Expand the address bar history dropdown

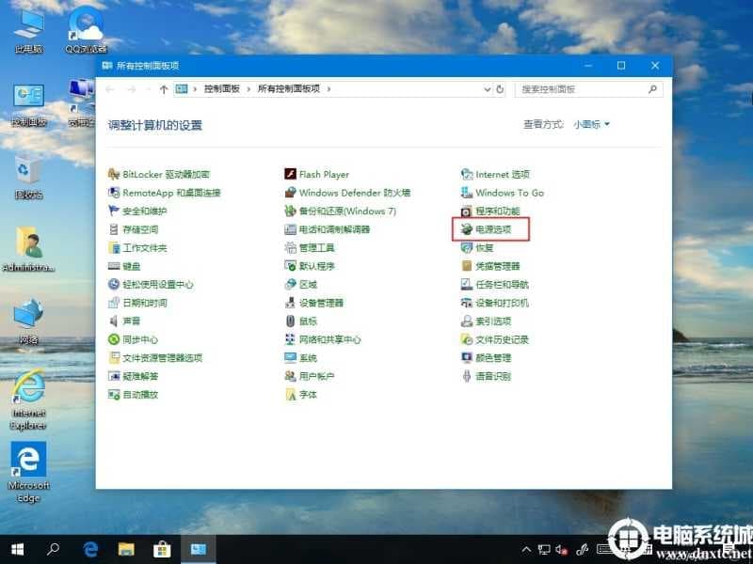[x=486, y=89]
